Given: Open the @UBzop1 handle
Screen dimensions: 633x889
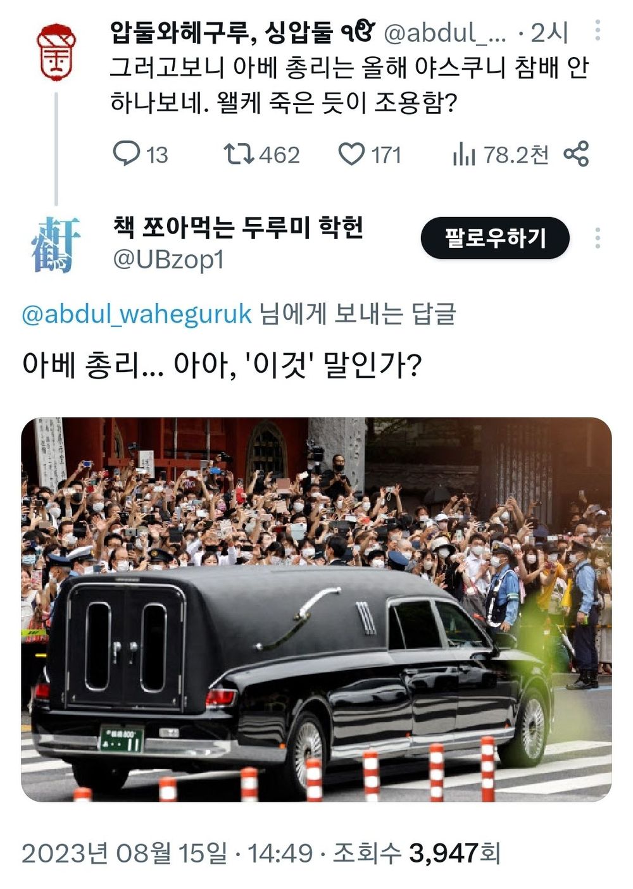Looking at the screenshot, I should [168, 260].
